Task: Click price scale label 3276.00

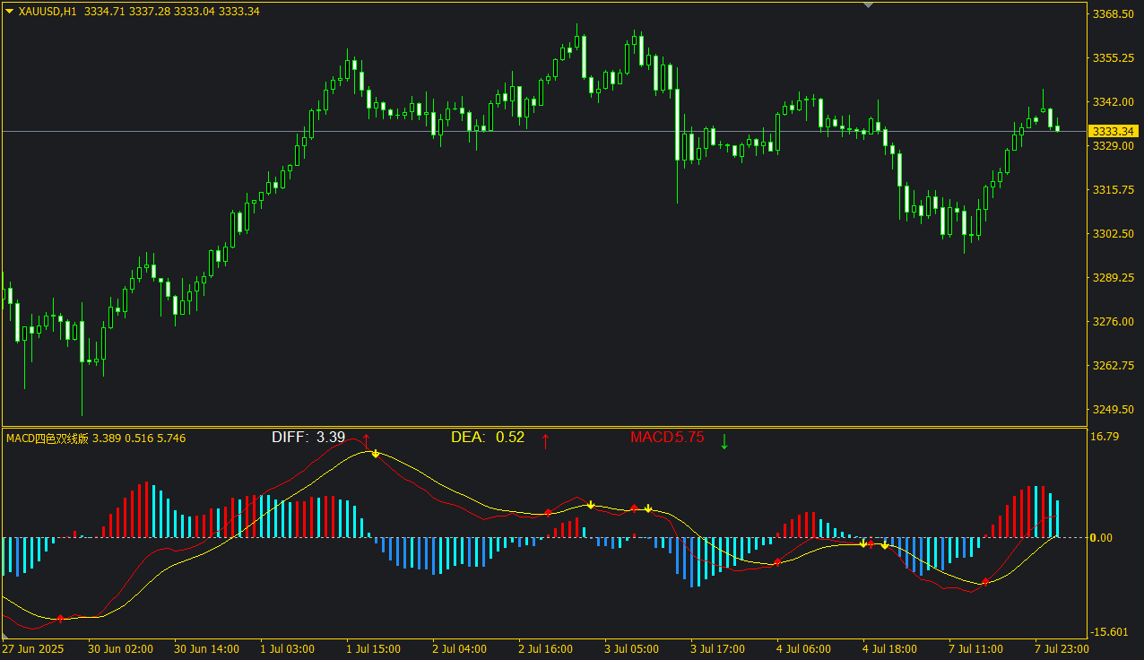Action: tap(1113, 322)
